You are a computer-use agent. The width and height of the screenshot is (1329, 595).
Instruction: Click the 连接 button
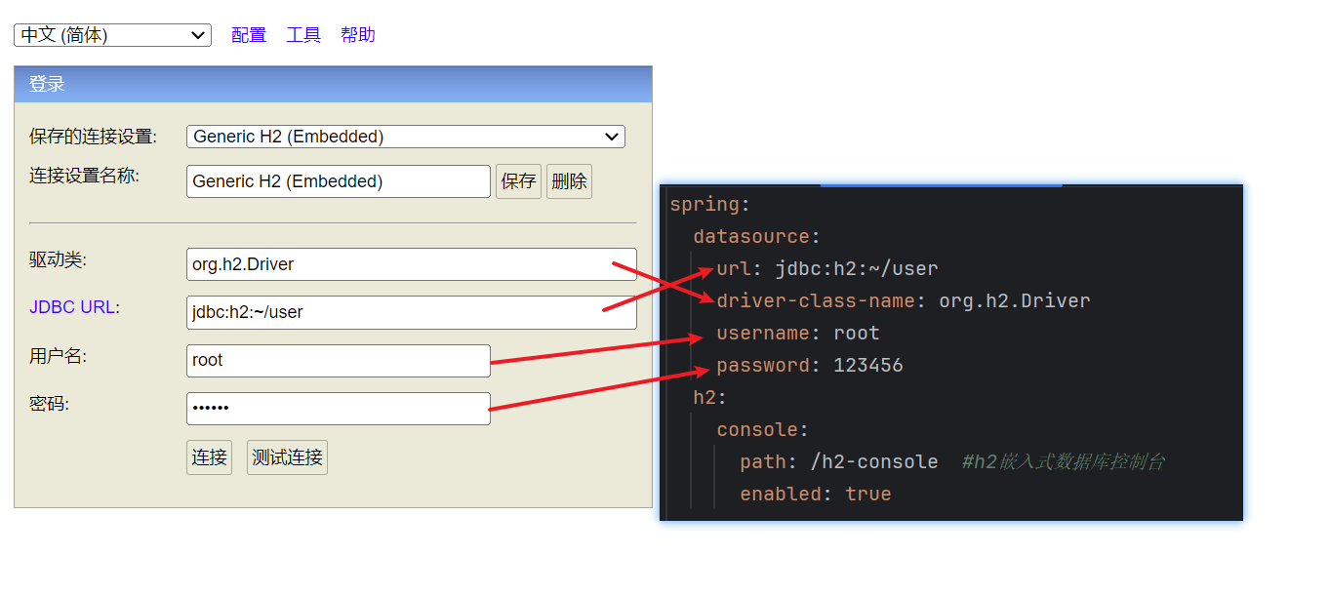click(x=210, y=457)
